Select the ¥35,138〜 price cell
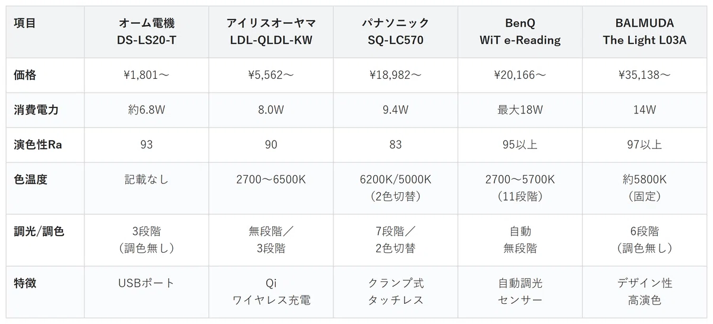The height and width of the screenshot is (324, 713). [x=645, y=75]
